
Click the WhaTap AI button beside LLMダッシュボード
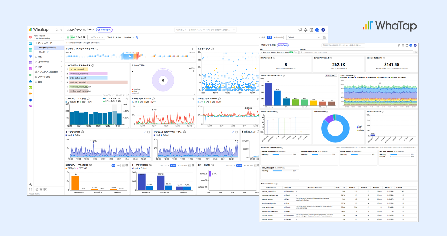[x=104, y=30]
